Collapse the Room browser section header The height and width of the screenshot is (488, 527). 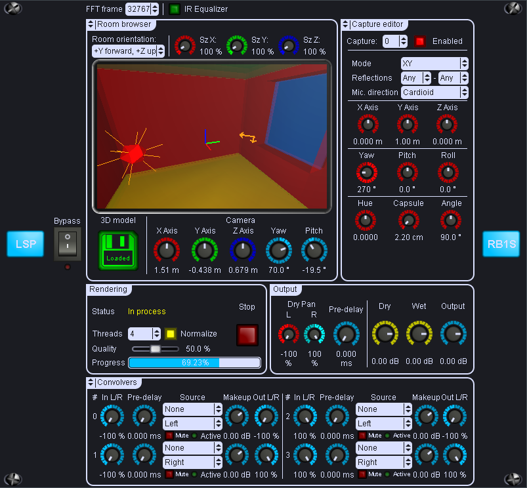(x=120, y=24)
